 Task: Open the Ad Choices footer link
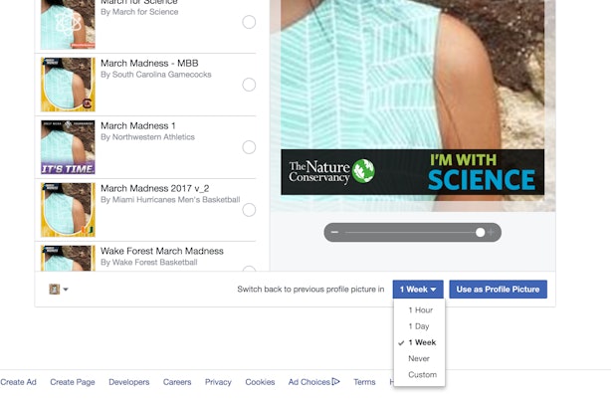[314, 382]
